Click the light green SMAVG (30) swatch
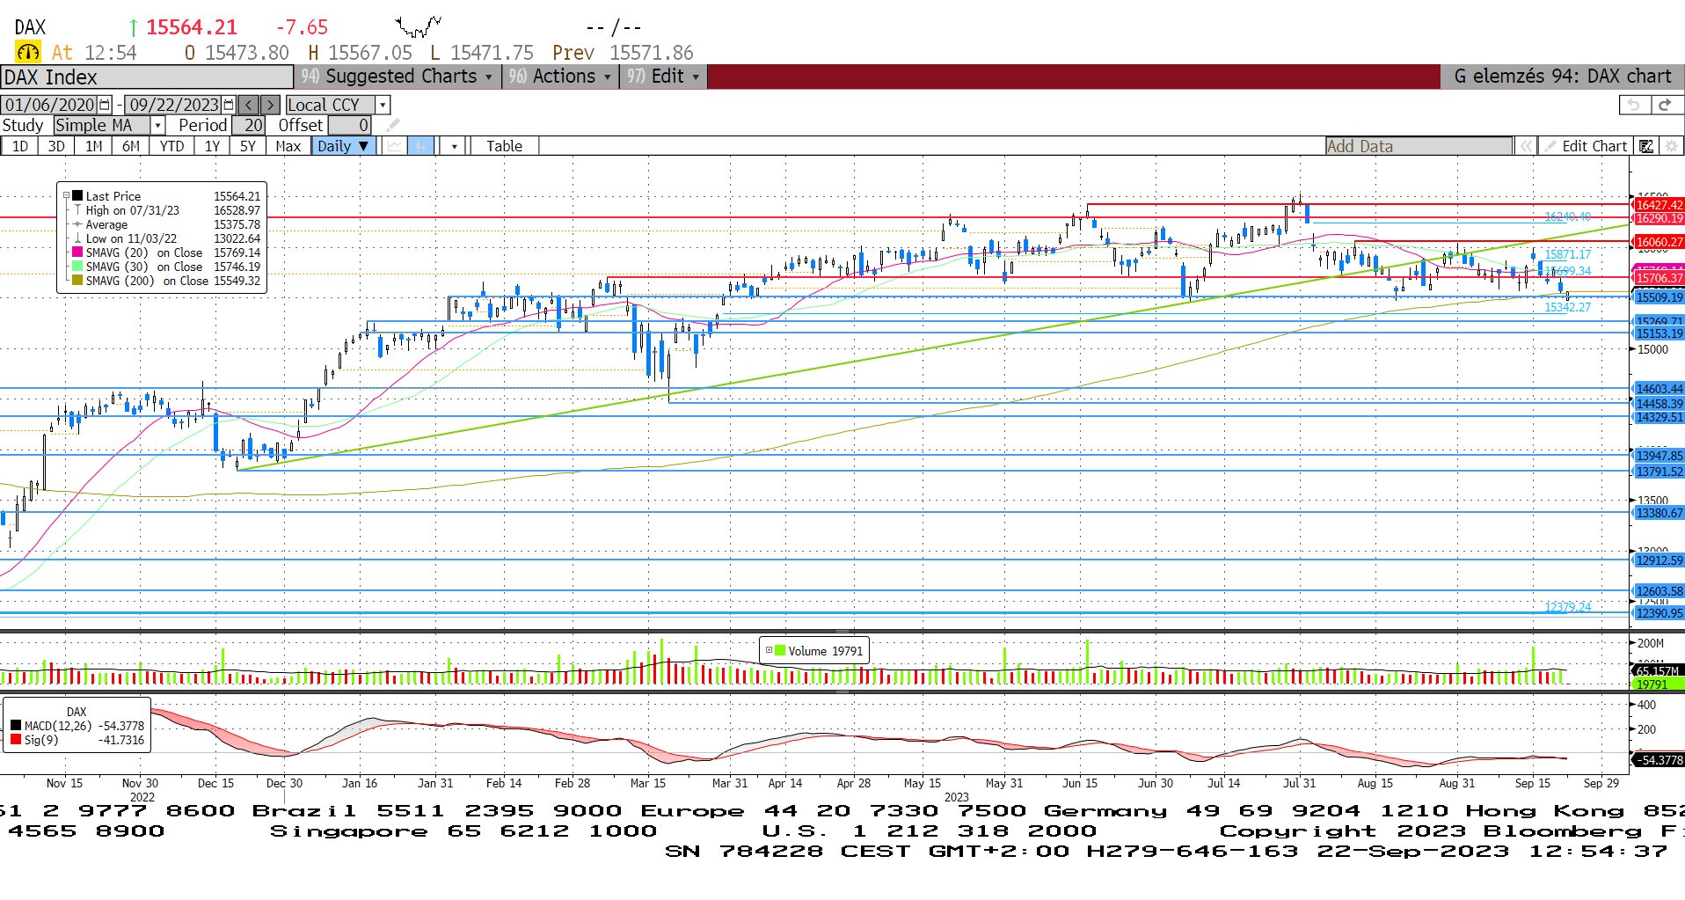Screen dimensions: 1685x900 pos(77,267)
